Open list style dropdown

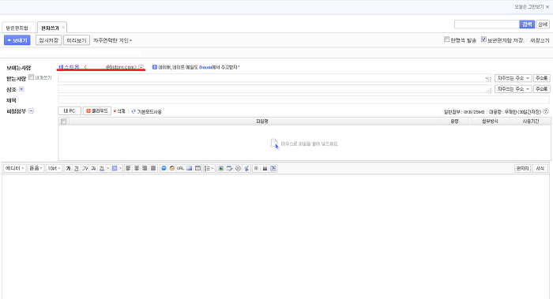tap(209, 169)
